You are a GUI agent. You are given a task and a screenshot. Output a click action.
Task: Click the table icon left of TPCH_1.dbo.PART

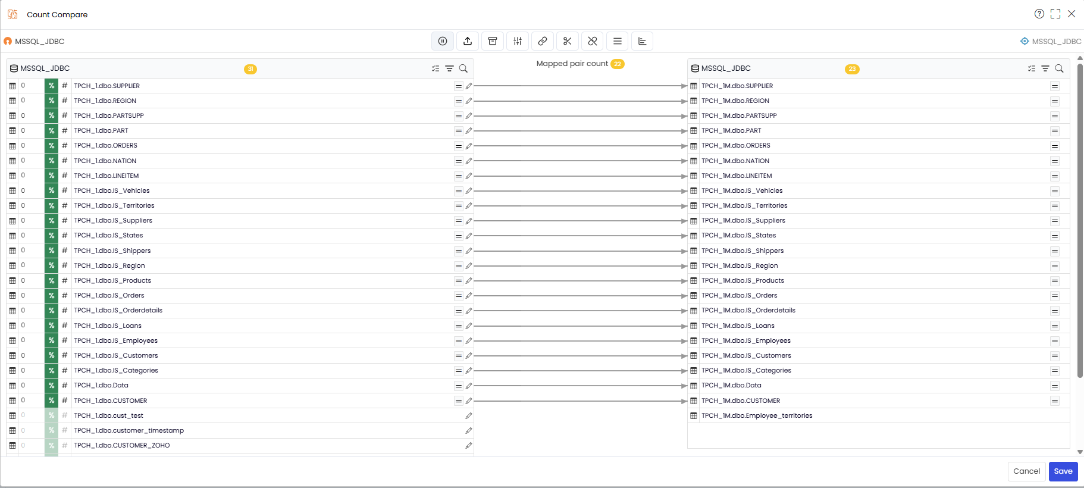pos(12,131)
